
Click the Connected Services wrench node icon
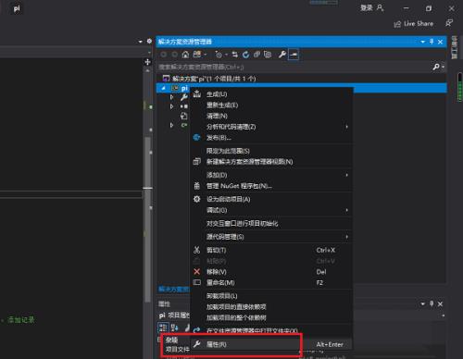(x=184, y=97)
